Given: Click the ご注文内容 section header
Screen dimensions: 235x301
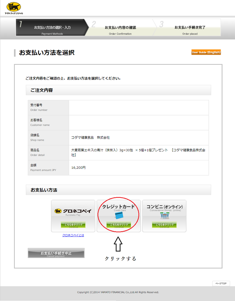Looking at the screenshot, I should click(119, 90).
